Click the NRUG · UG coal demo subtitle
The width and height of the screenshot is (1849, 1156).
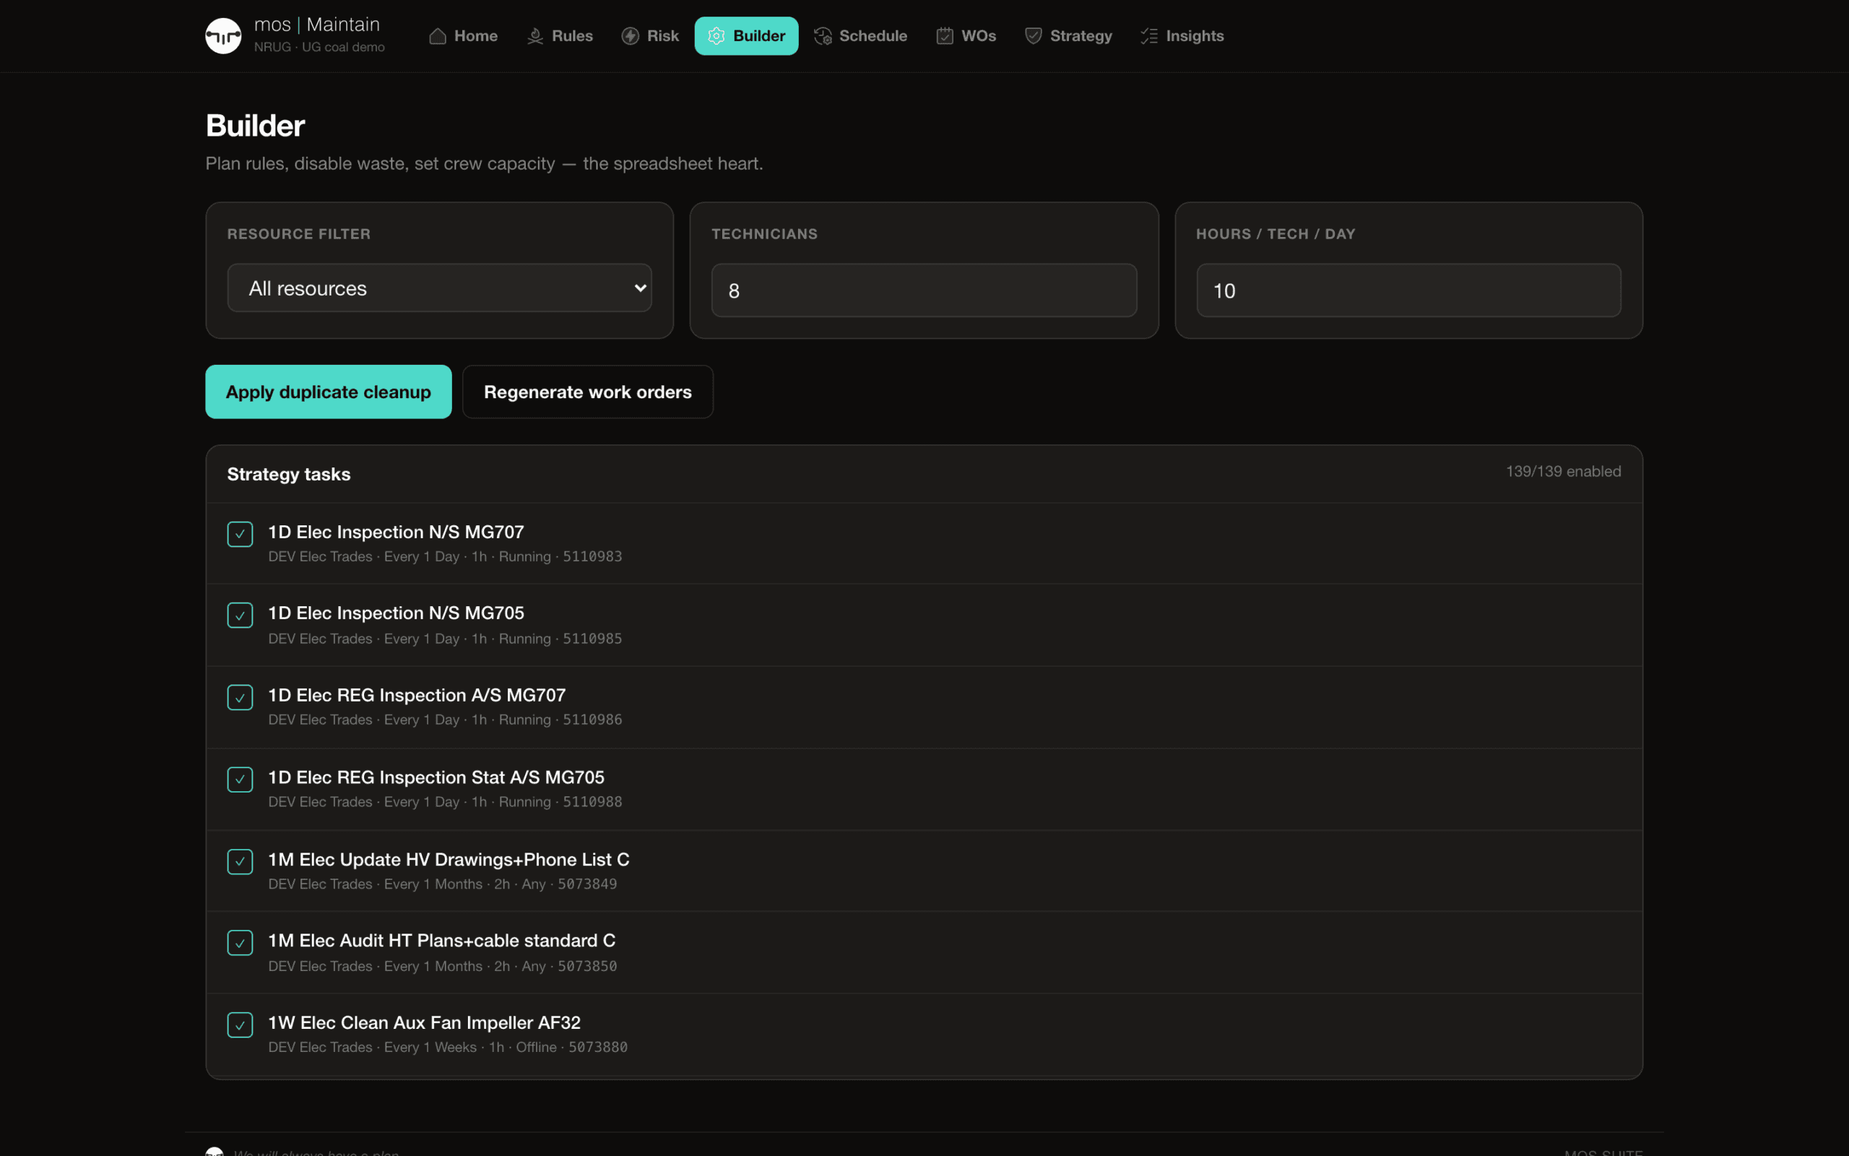[x=319, y=48]
